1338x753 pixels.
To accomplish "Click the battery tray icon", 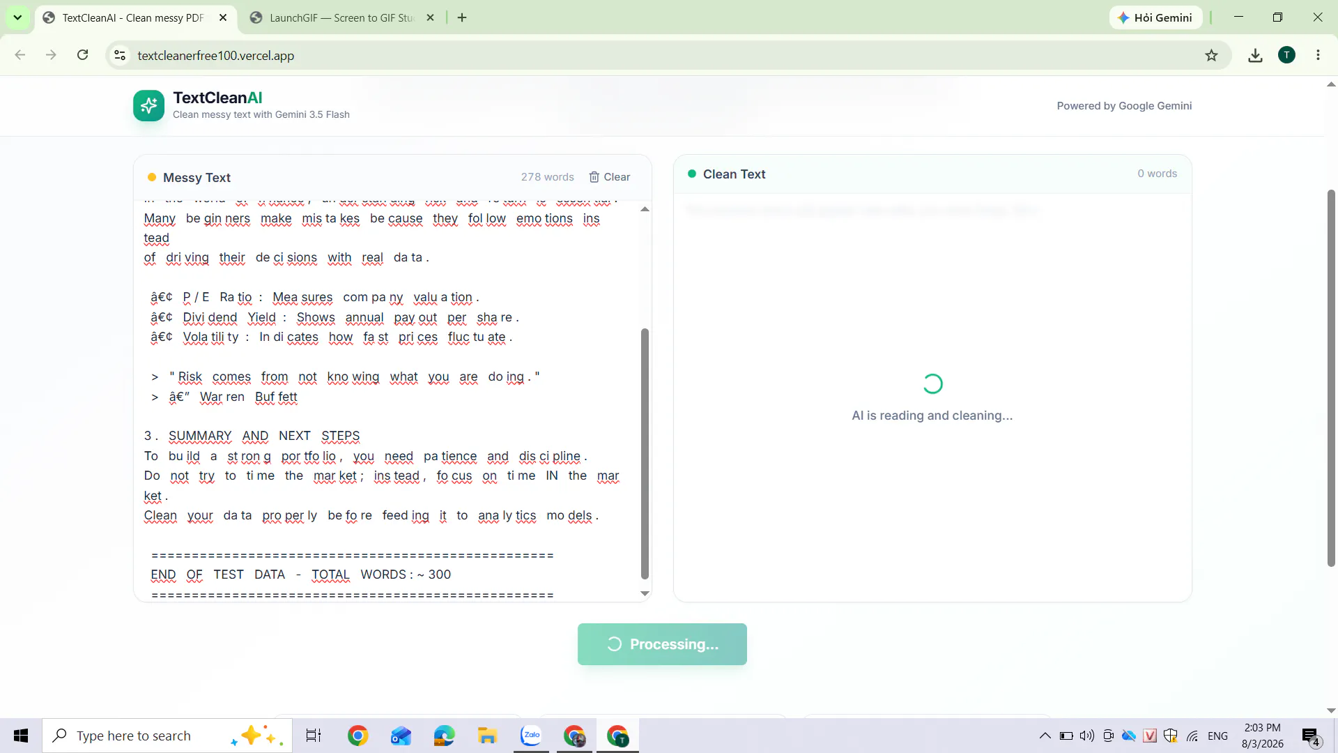I will click(x=1066, y=736).
